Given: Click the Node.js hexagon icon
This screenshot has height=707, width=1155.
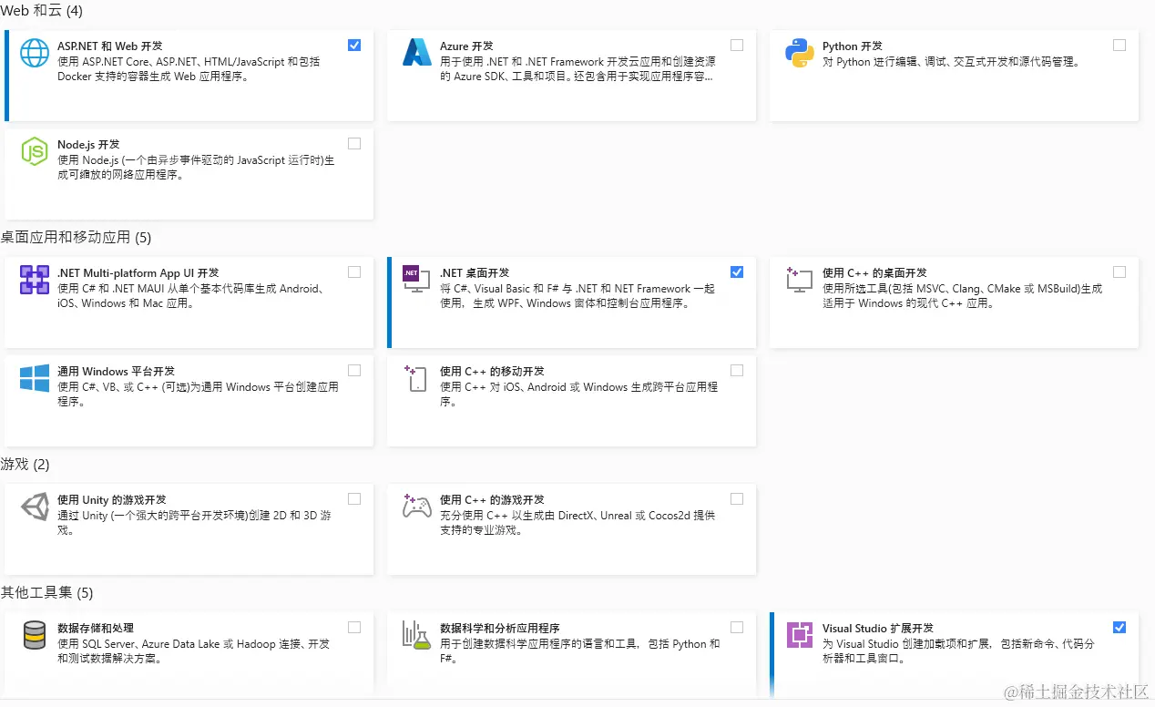Looking at the screenshot, I should pos(35,151).
